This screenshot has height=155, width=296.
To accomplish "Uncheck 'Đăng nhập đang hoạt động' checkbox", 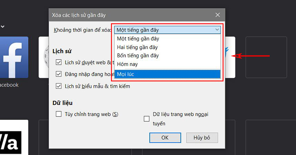I will pyautogui.click(x=59, y=74).
